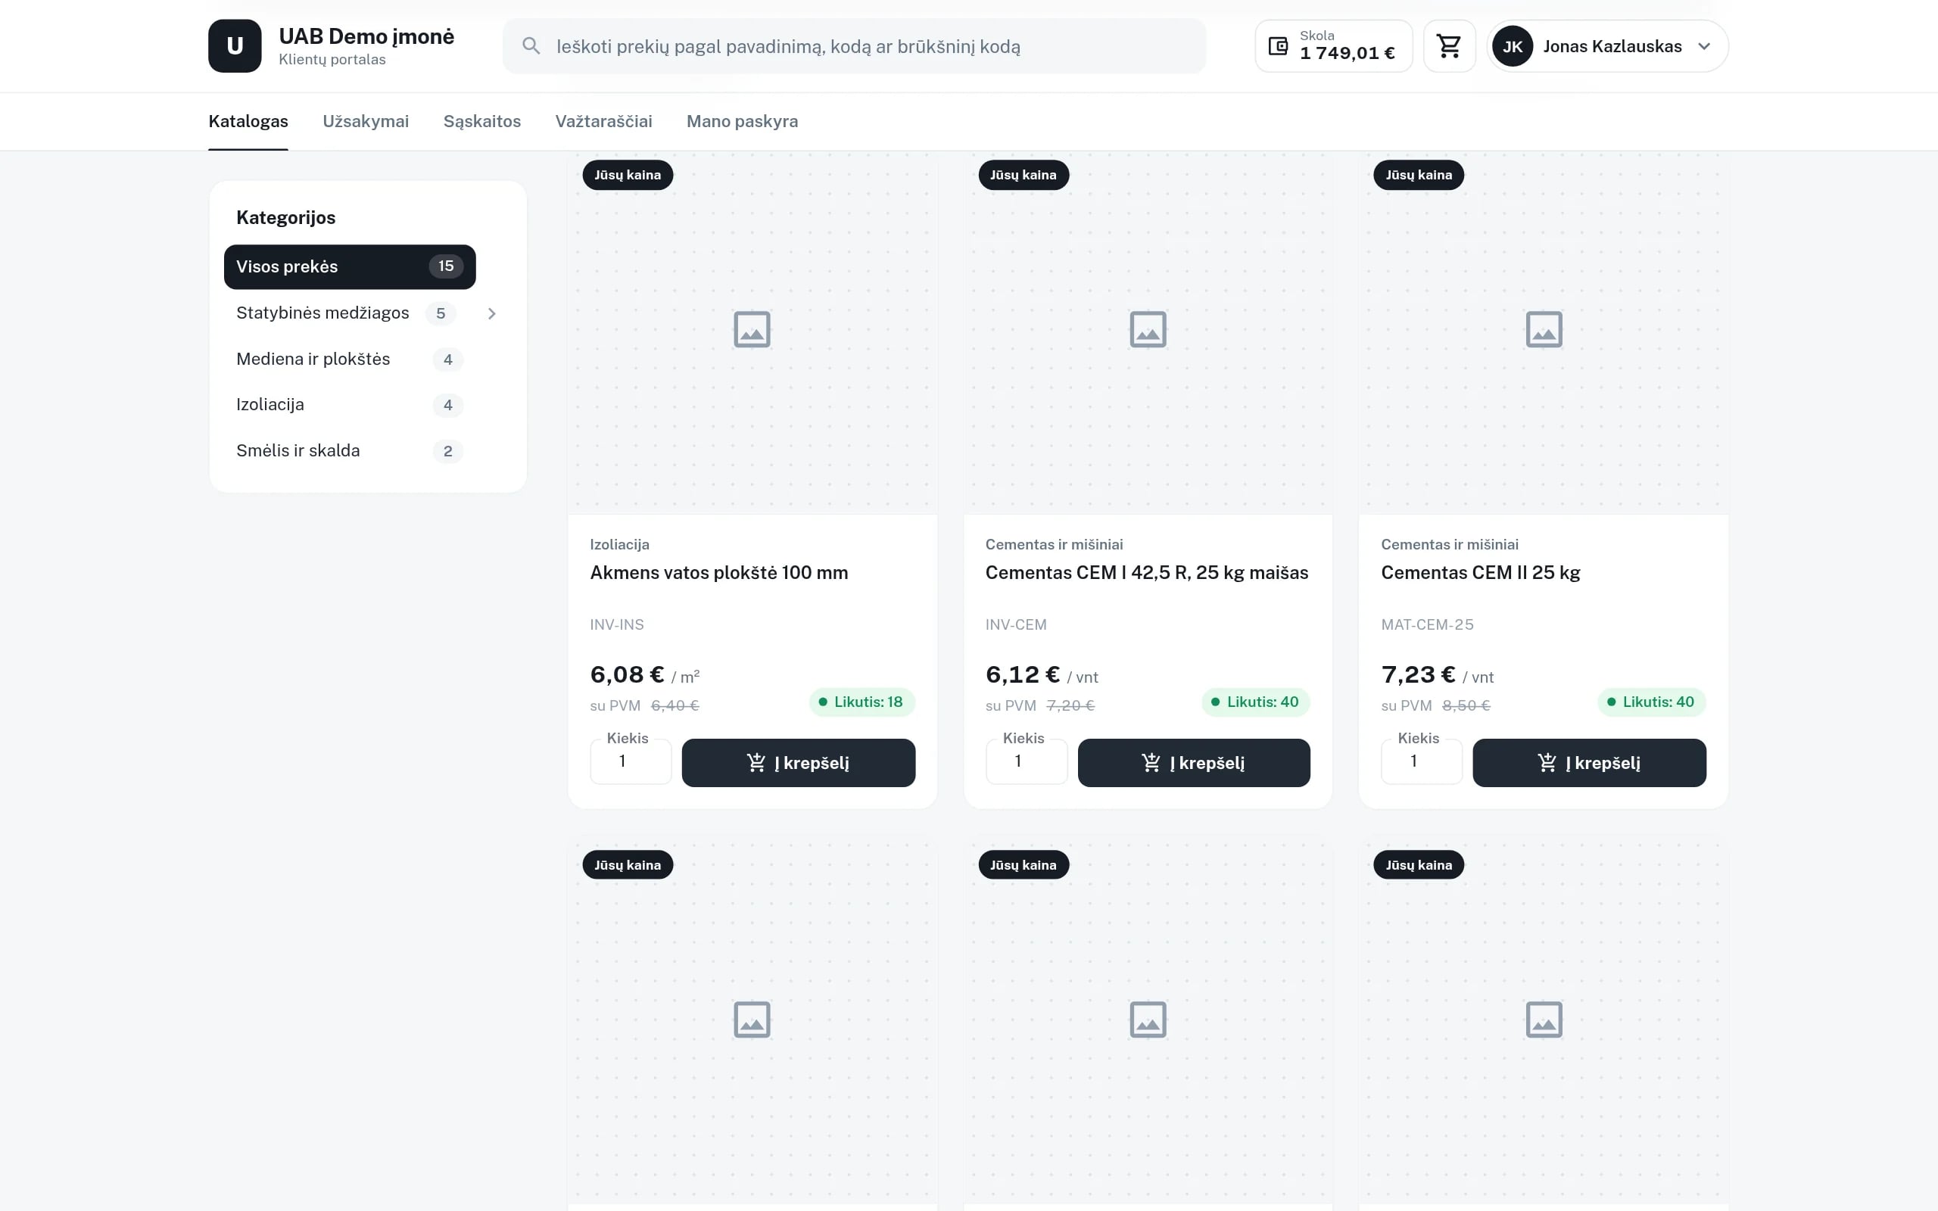Viewport: 1938px width, 1211px height.
Task: Switch to the Katalogas tab
Action: point(248,121)
